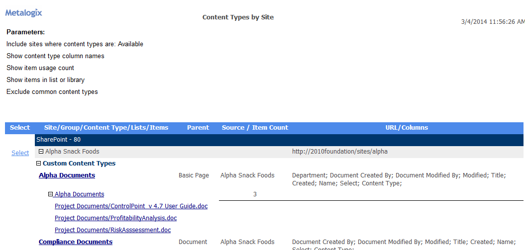Open the ProfitabilityAnalysis.doc document link
Viewport: 525px width, 250px height.
(115, 218)
